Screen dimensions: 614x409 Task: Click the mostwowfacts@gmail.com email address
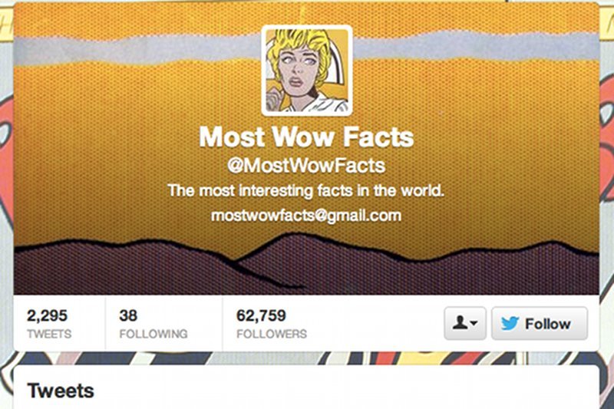306,216
